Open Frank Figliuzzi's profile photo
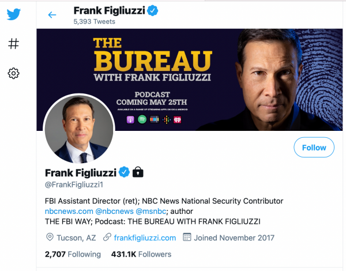The image size is (346, 271). (78, 128)
